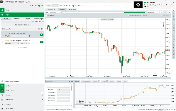Click the backtesting settings crosshair icon
This screenshot has width=176, height=111.
(47, 12)
